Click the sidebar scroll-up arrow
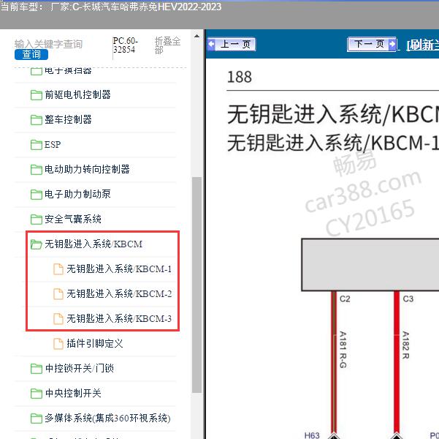This screenshot has height=439, width=439. click(x=196, y=36)
